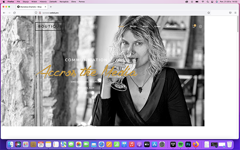Reload the page with the refresh icon
Viewport: 240px width, 150px height.
coord(14,13)
